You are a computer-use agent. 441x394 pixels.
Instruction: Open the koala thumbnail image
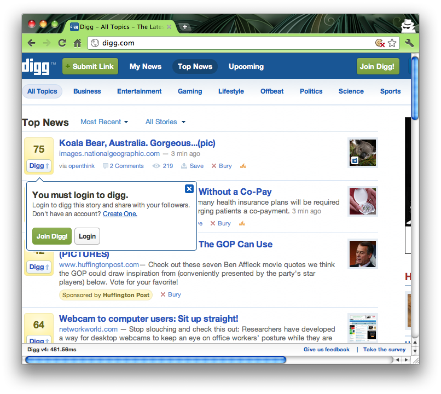[x=362, y=152]
